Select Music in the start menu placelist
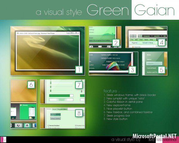Screen dimensions: 179x143 point(149,55)
